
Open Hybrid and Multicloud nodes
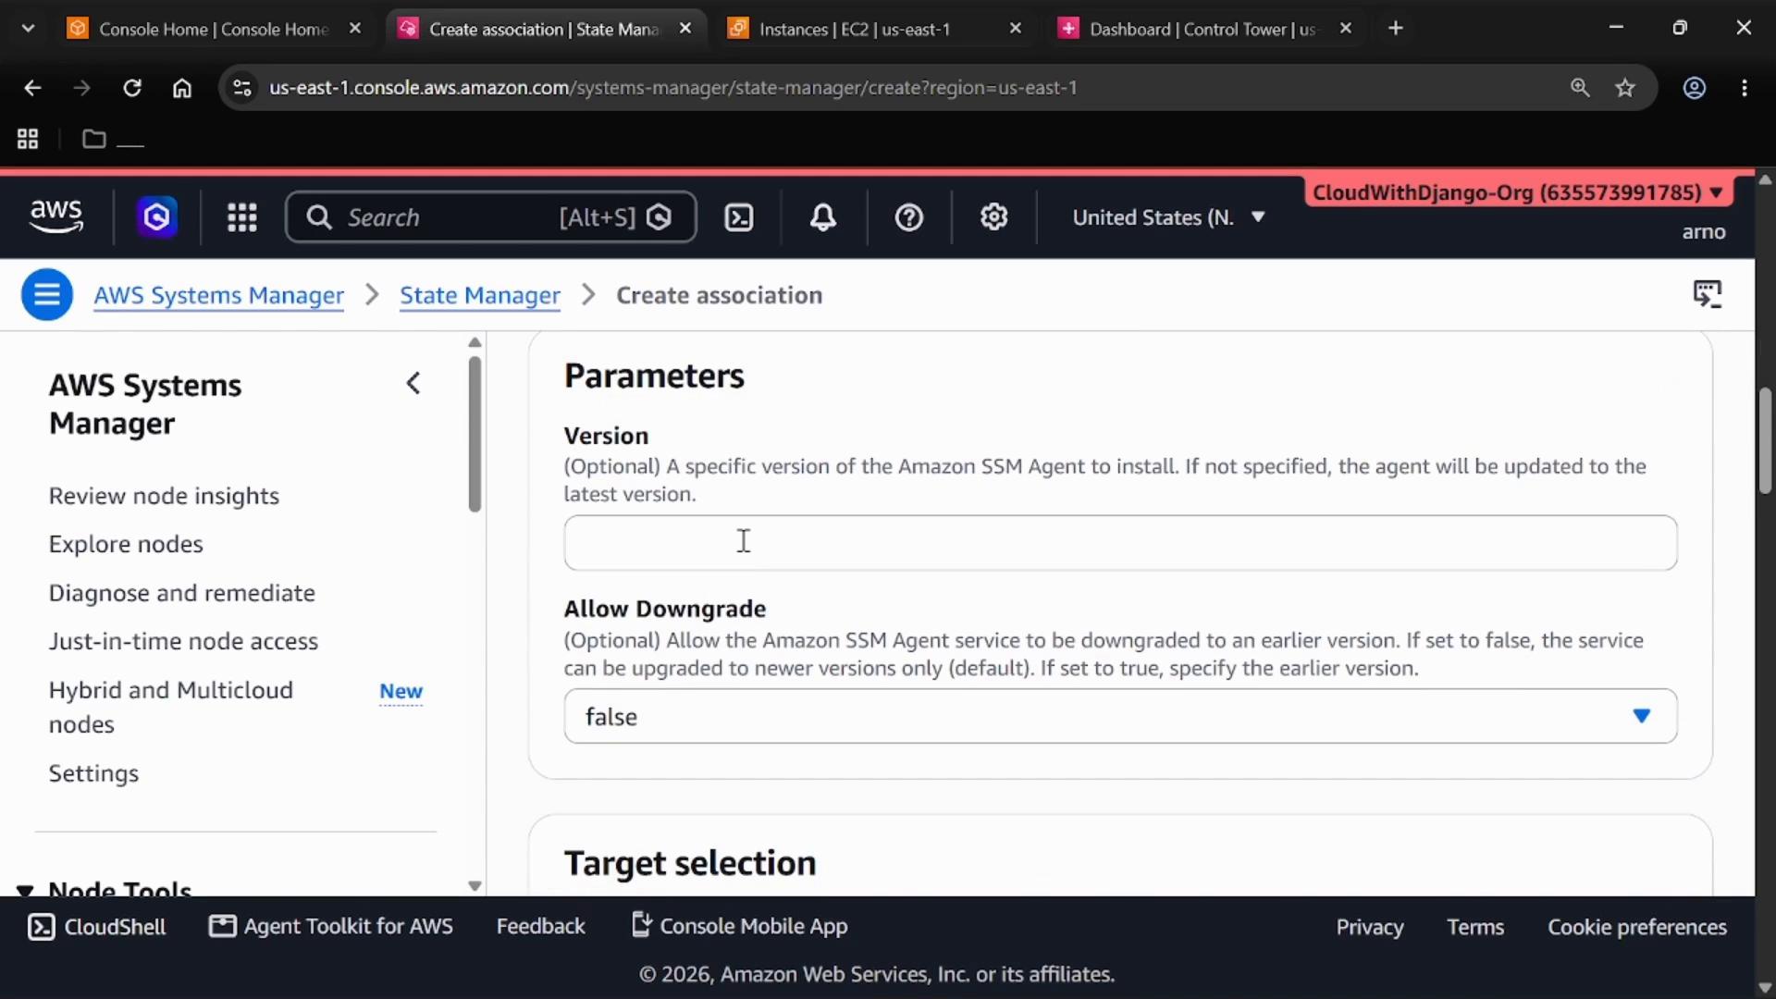pyautogui.click(x=171, y=707)
